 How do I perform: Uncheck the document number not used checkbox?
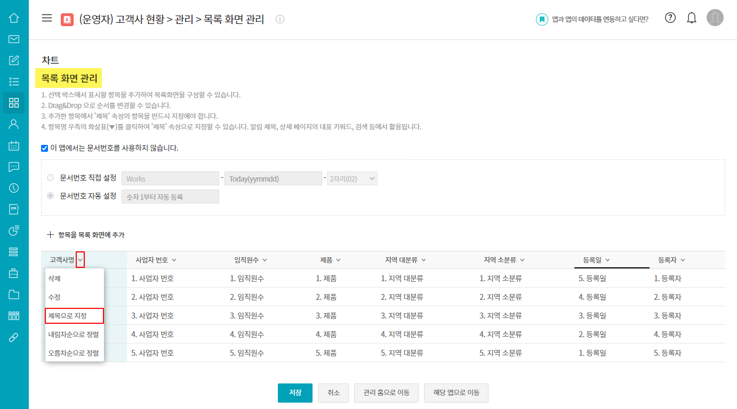[45, 148]
